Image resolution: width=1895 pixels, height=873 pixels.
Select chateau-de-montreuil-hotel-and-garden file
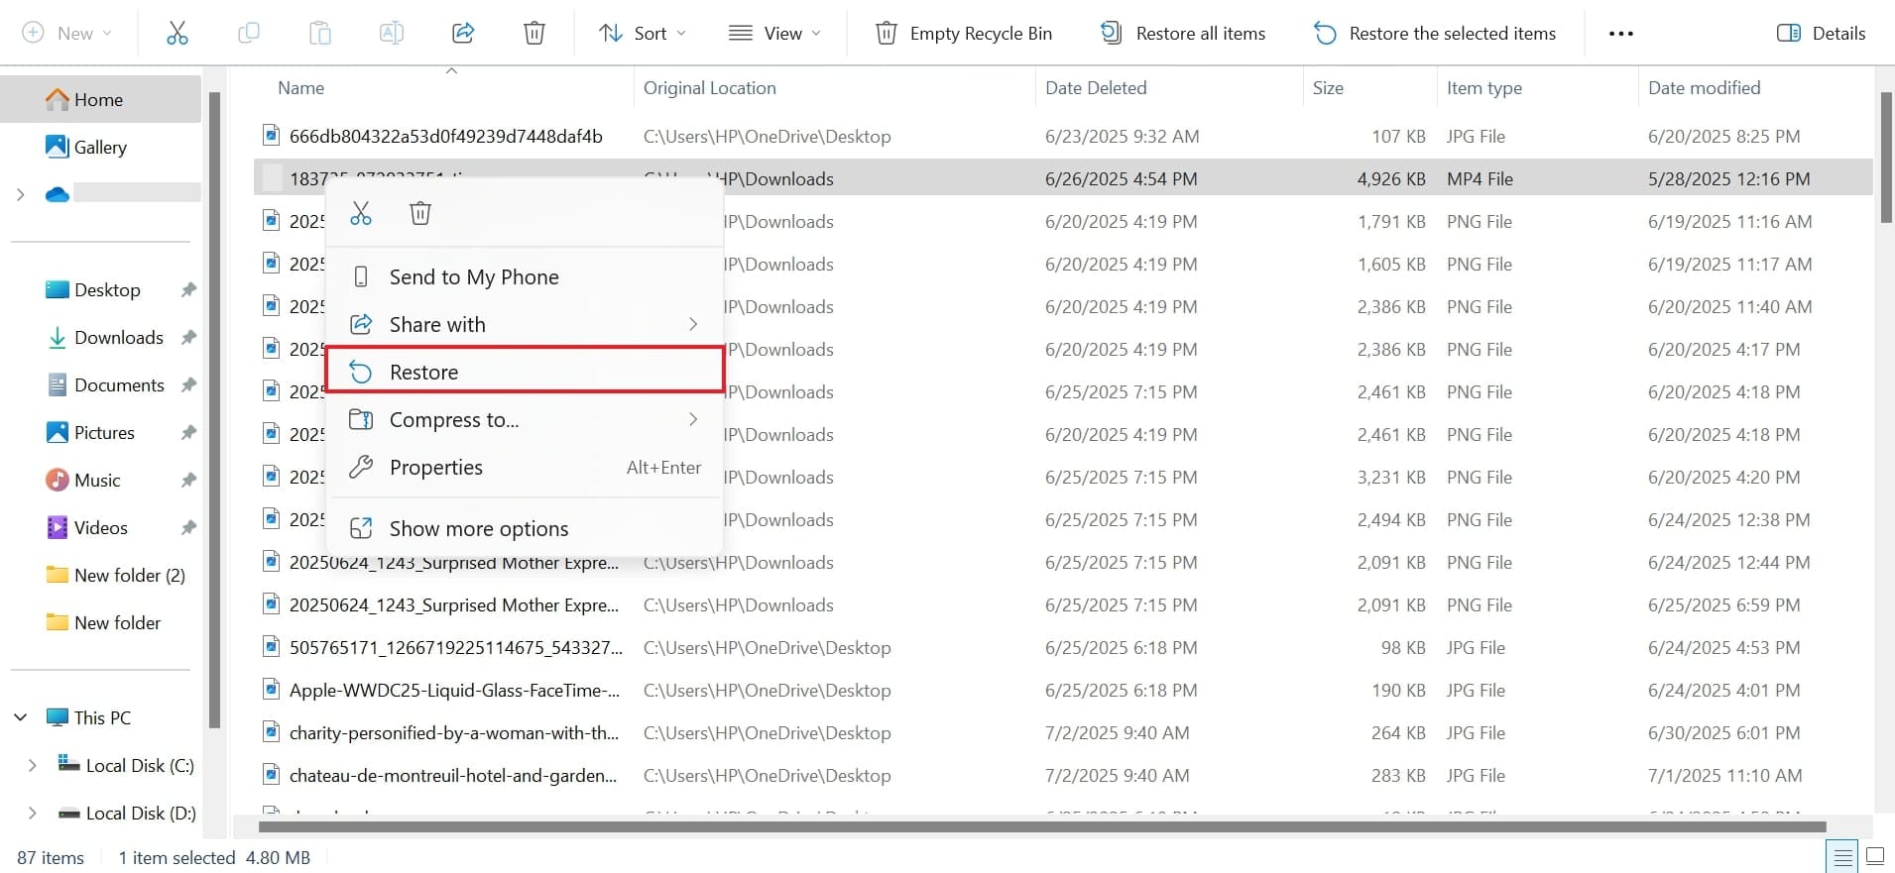[452, 775]
